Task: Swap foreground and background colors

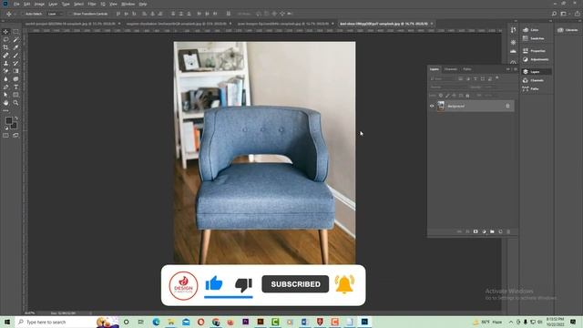Action: (x=15, y=118)
